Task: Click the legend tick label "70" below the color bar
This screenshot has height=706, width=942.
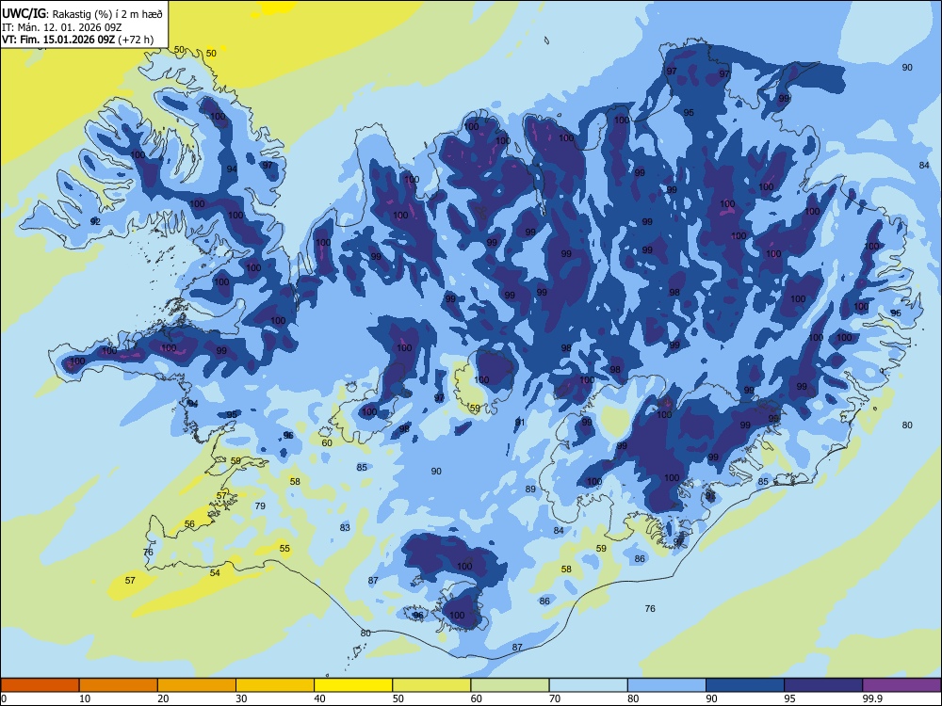Action: click(x=555, y=698)
